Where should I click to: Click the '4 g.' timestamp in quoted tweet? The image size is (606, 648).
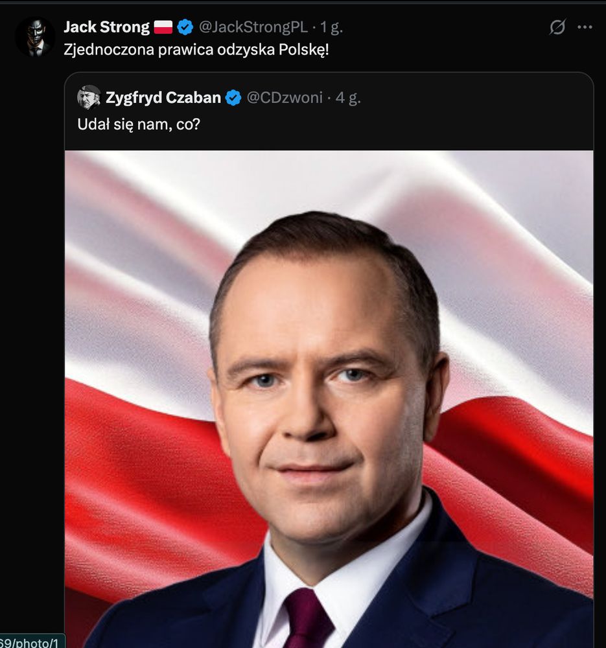pyautogui.click(x=345, y=97)
